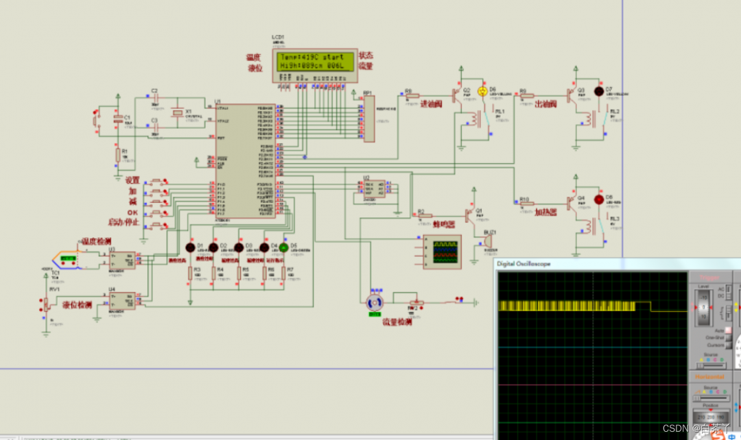Move the Horizontal Source slider
The height and width of the screenshot is (440, 741).
(711, 398)
